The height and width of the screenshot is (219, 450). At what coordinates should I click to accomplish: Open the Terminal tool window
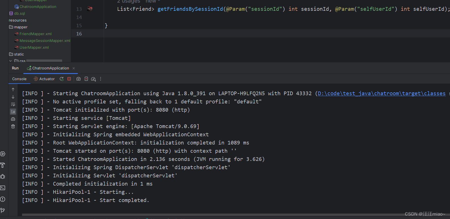tap(3, 188)
